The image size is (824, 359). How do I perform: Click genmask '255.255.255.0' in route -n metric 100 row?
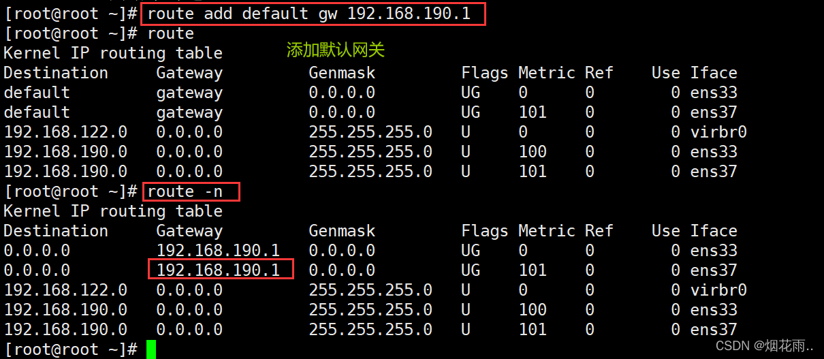coord(370,310)
